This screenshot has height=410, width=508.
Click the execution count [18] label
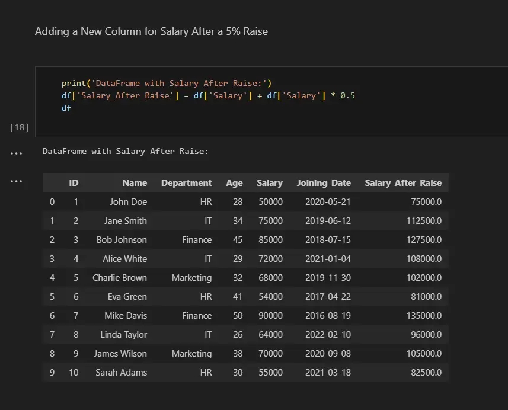(x=20, y=127)
